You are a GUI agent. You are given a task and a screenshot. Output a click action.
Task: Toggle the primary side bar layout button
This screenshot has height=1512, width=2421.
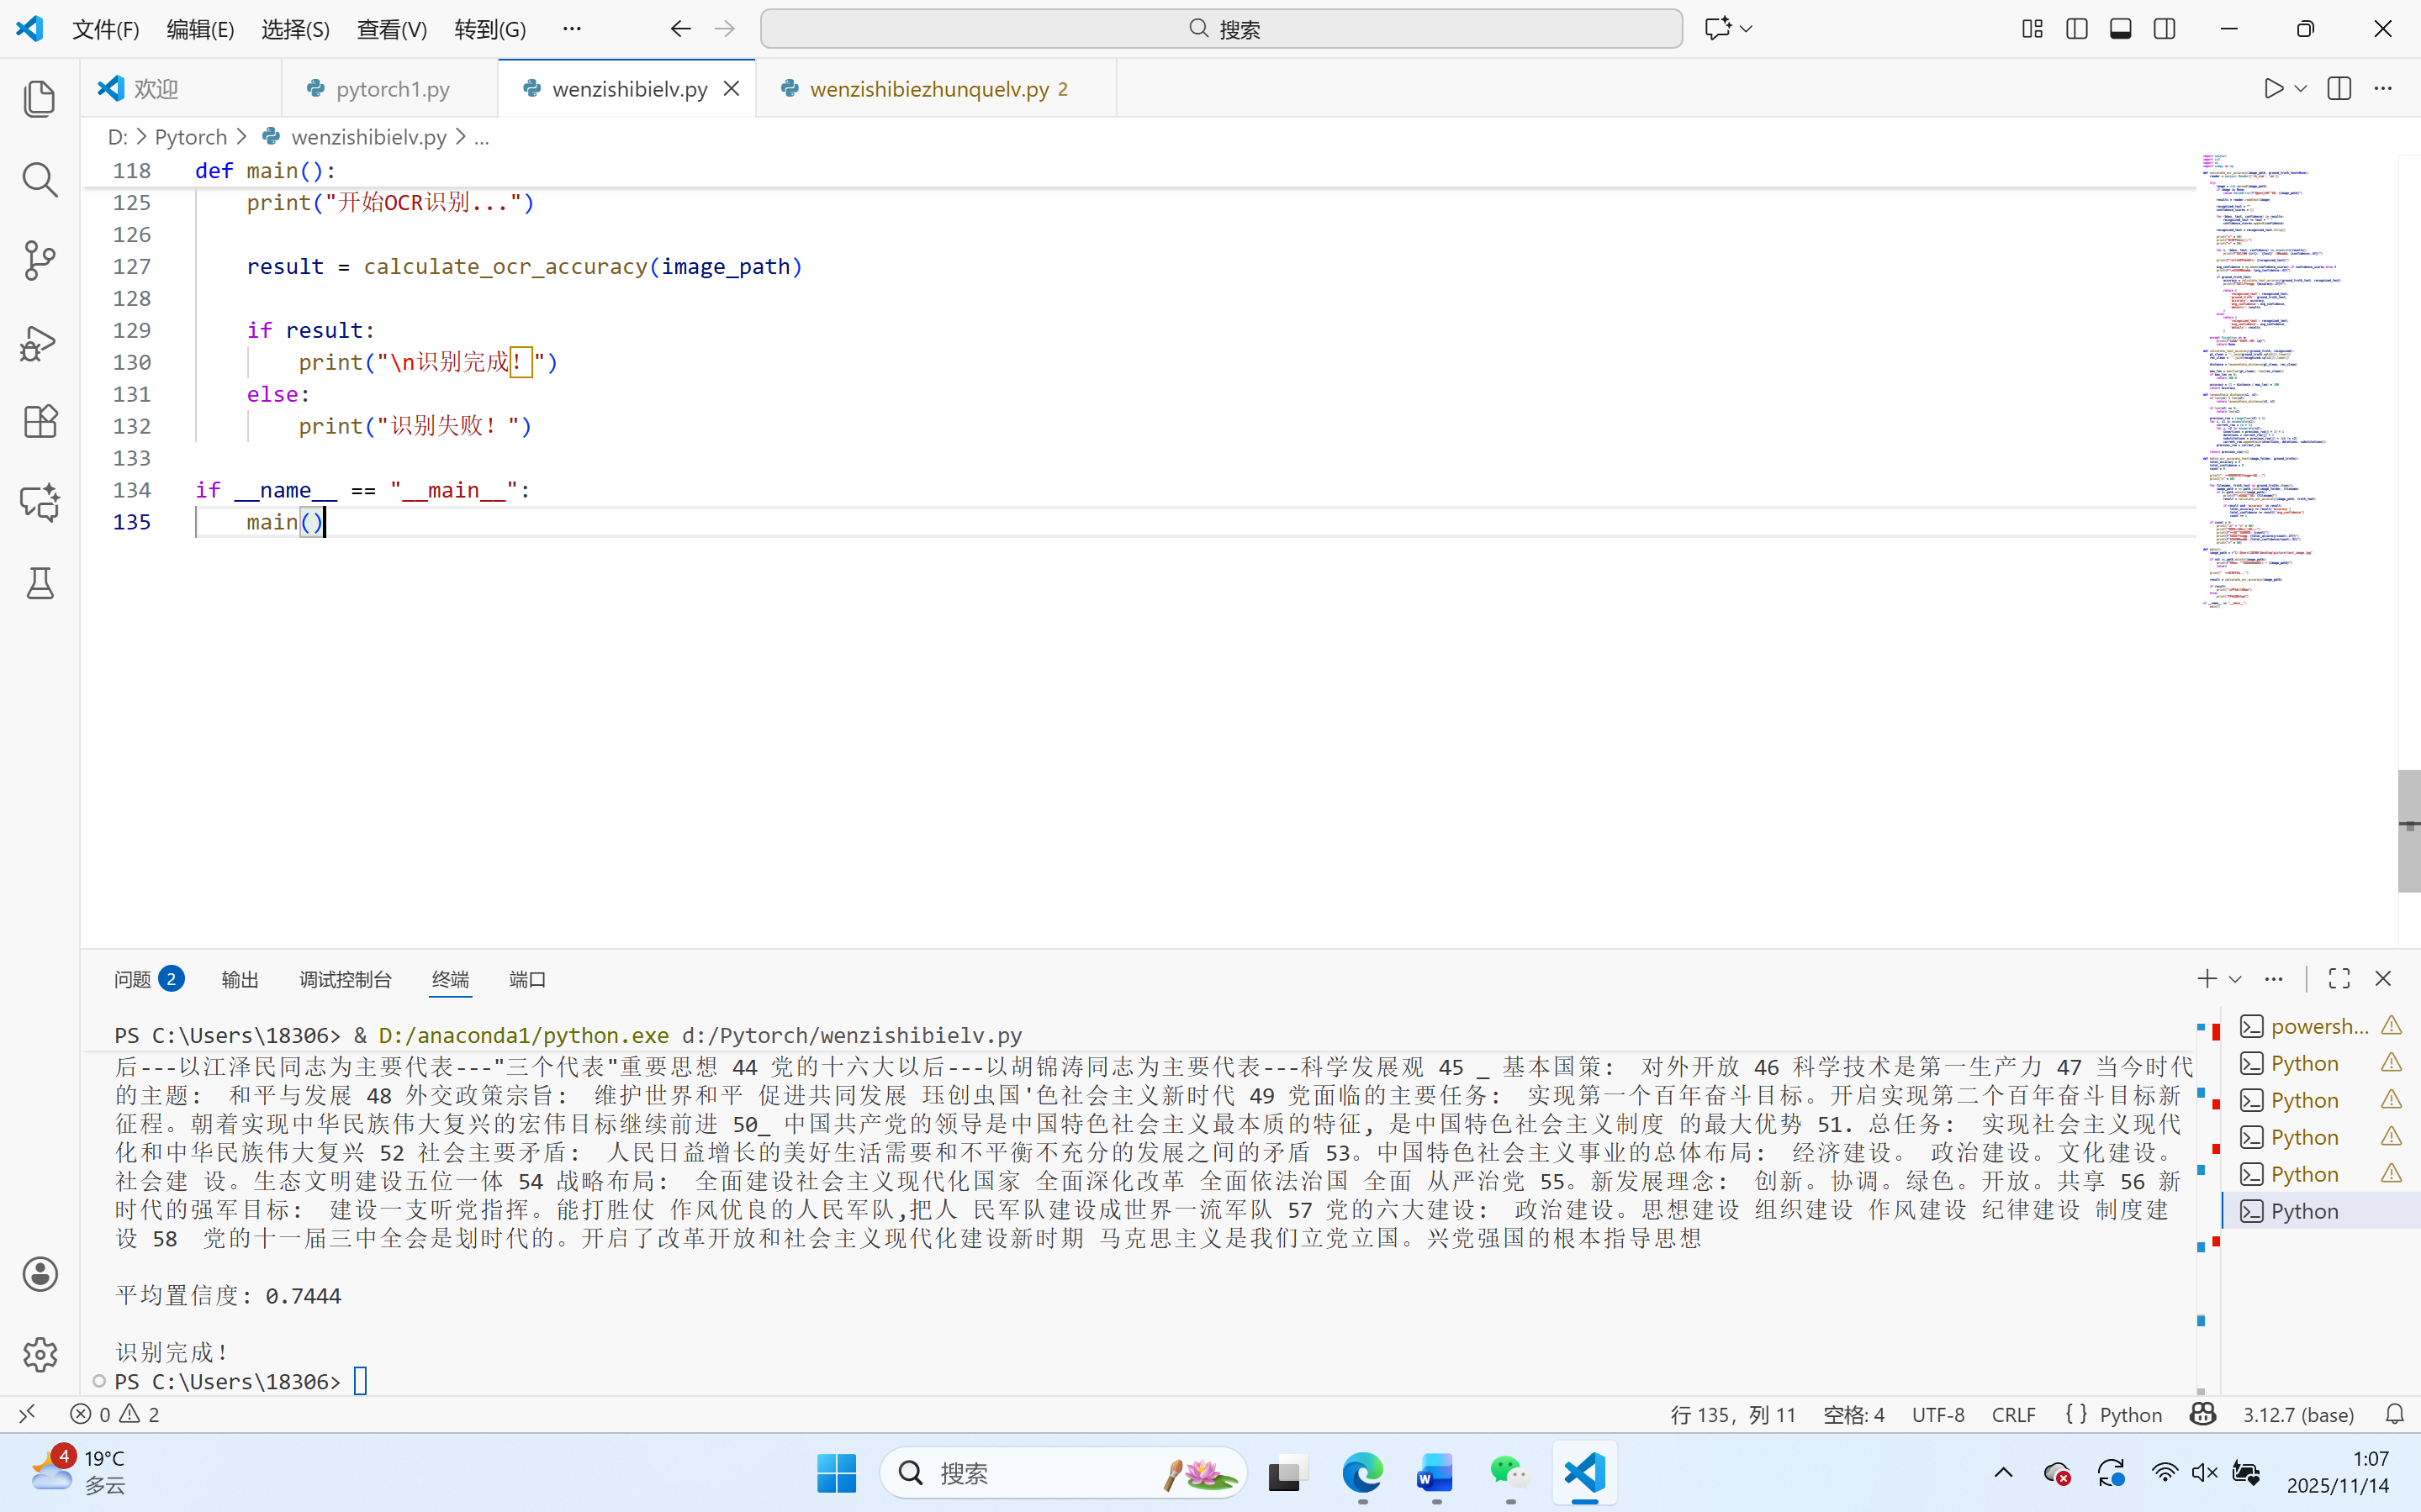tap(2077, 29)
